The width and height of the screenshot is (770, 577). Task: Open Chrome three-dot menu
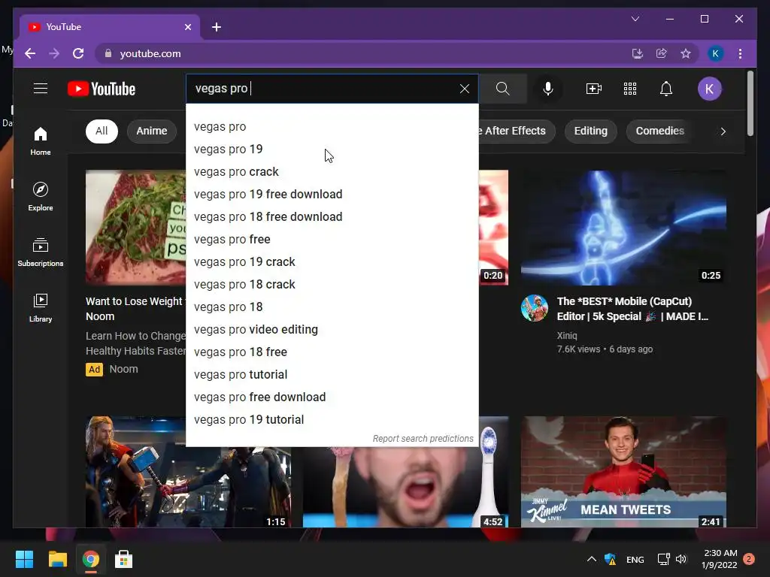(x=740, y=53)
